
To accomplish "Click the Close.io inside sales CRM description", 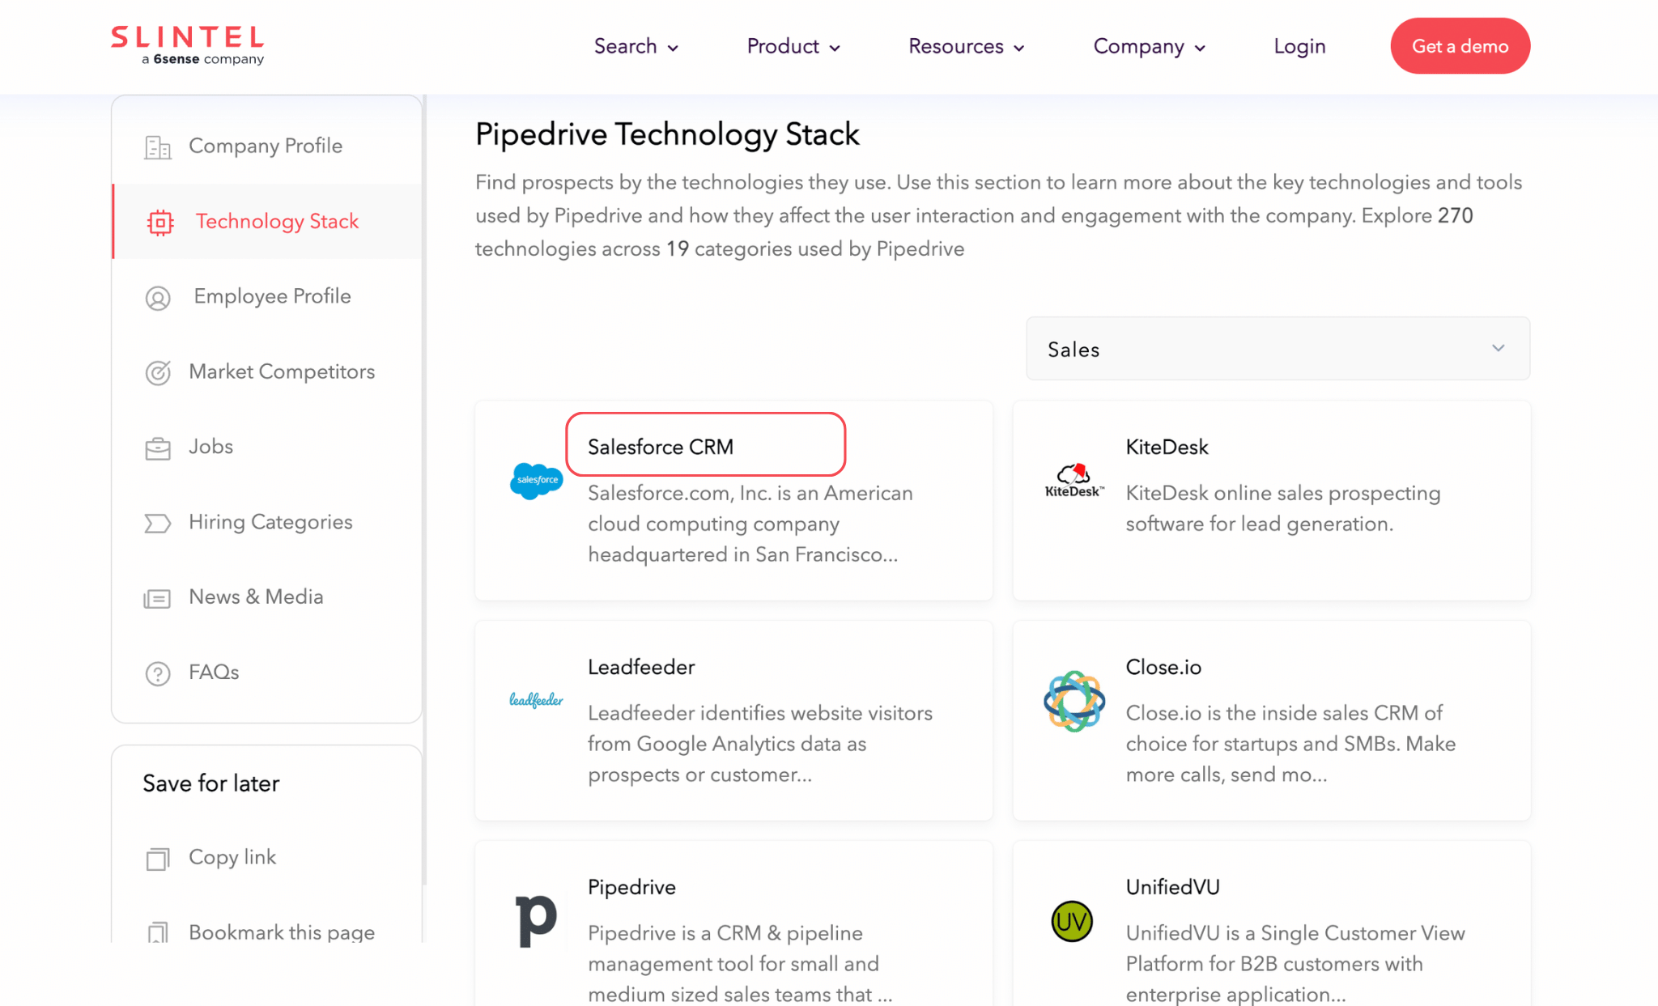I will click(x=1290, y=744).
